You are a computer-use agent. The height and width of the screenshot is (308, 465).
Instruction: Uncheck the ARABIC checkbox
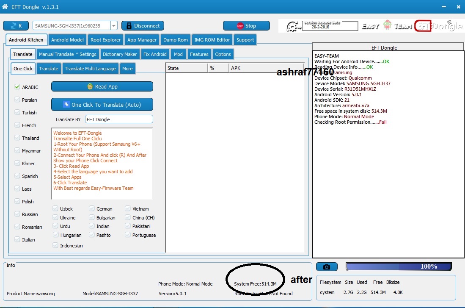pos(17,87)
